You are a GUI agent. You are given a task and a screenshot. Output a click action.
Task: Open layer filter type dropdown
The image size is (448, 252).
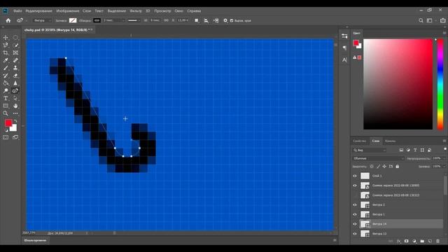370,150
